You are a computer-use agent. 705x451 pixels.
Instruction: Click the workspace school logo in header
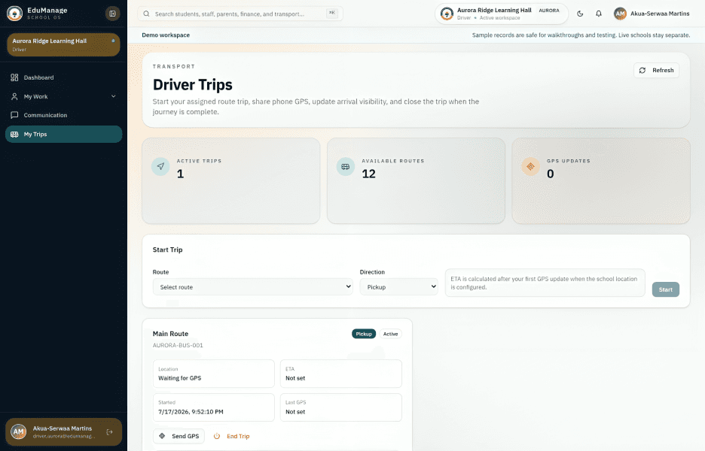(447, 14)
